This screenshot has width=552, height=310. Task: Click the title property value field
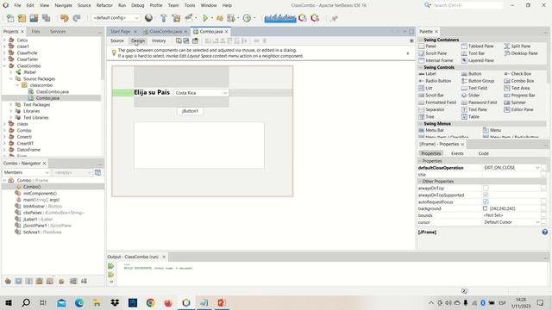click(x=511, y=175)
